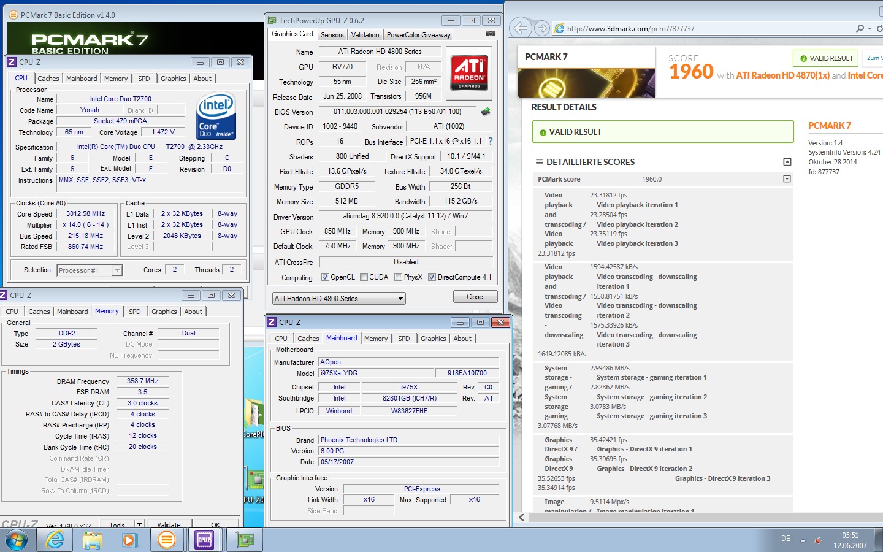Open the Processor #1 selection dropdown in CPU-Z

90,270
